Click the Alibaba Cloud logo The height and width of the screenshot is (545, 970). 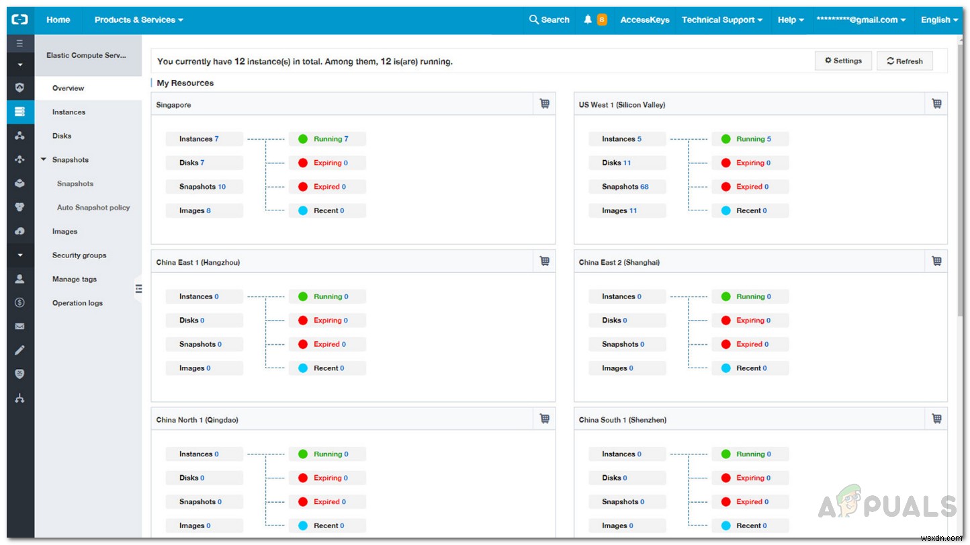click(19, 19)
